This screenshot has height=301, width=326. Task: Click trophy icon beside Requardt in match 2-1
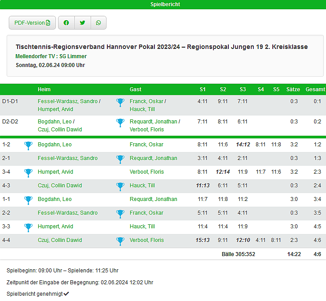pos(120,159)
